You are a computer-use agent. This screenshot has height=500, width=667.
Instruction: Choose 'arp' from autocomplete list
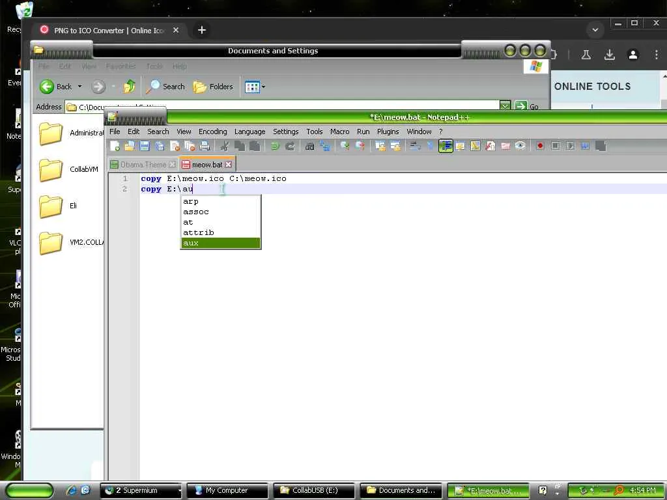(220, 202)
